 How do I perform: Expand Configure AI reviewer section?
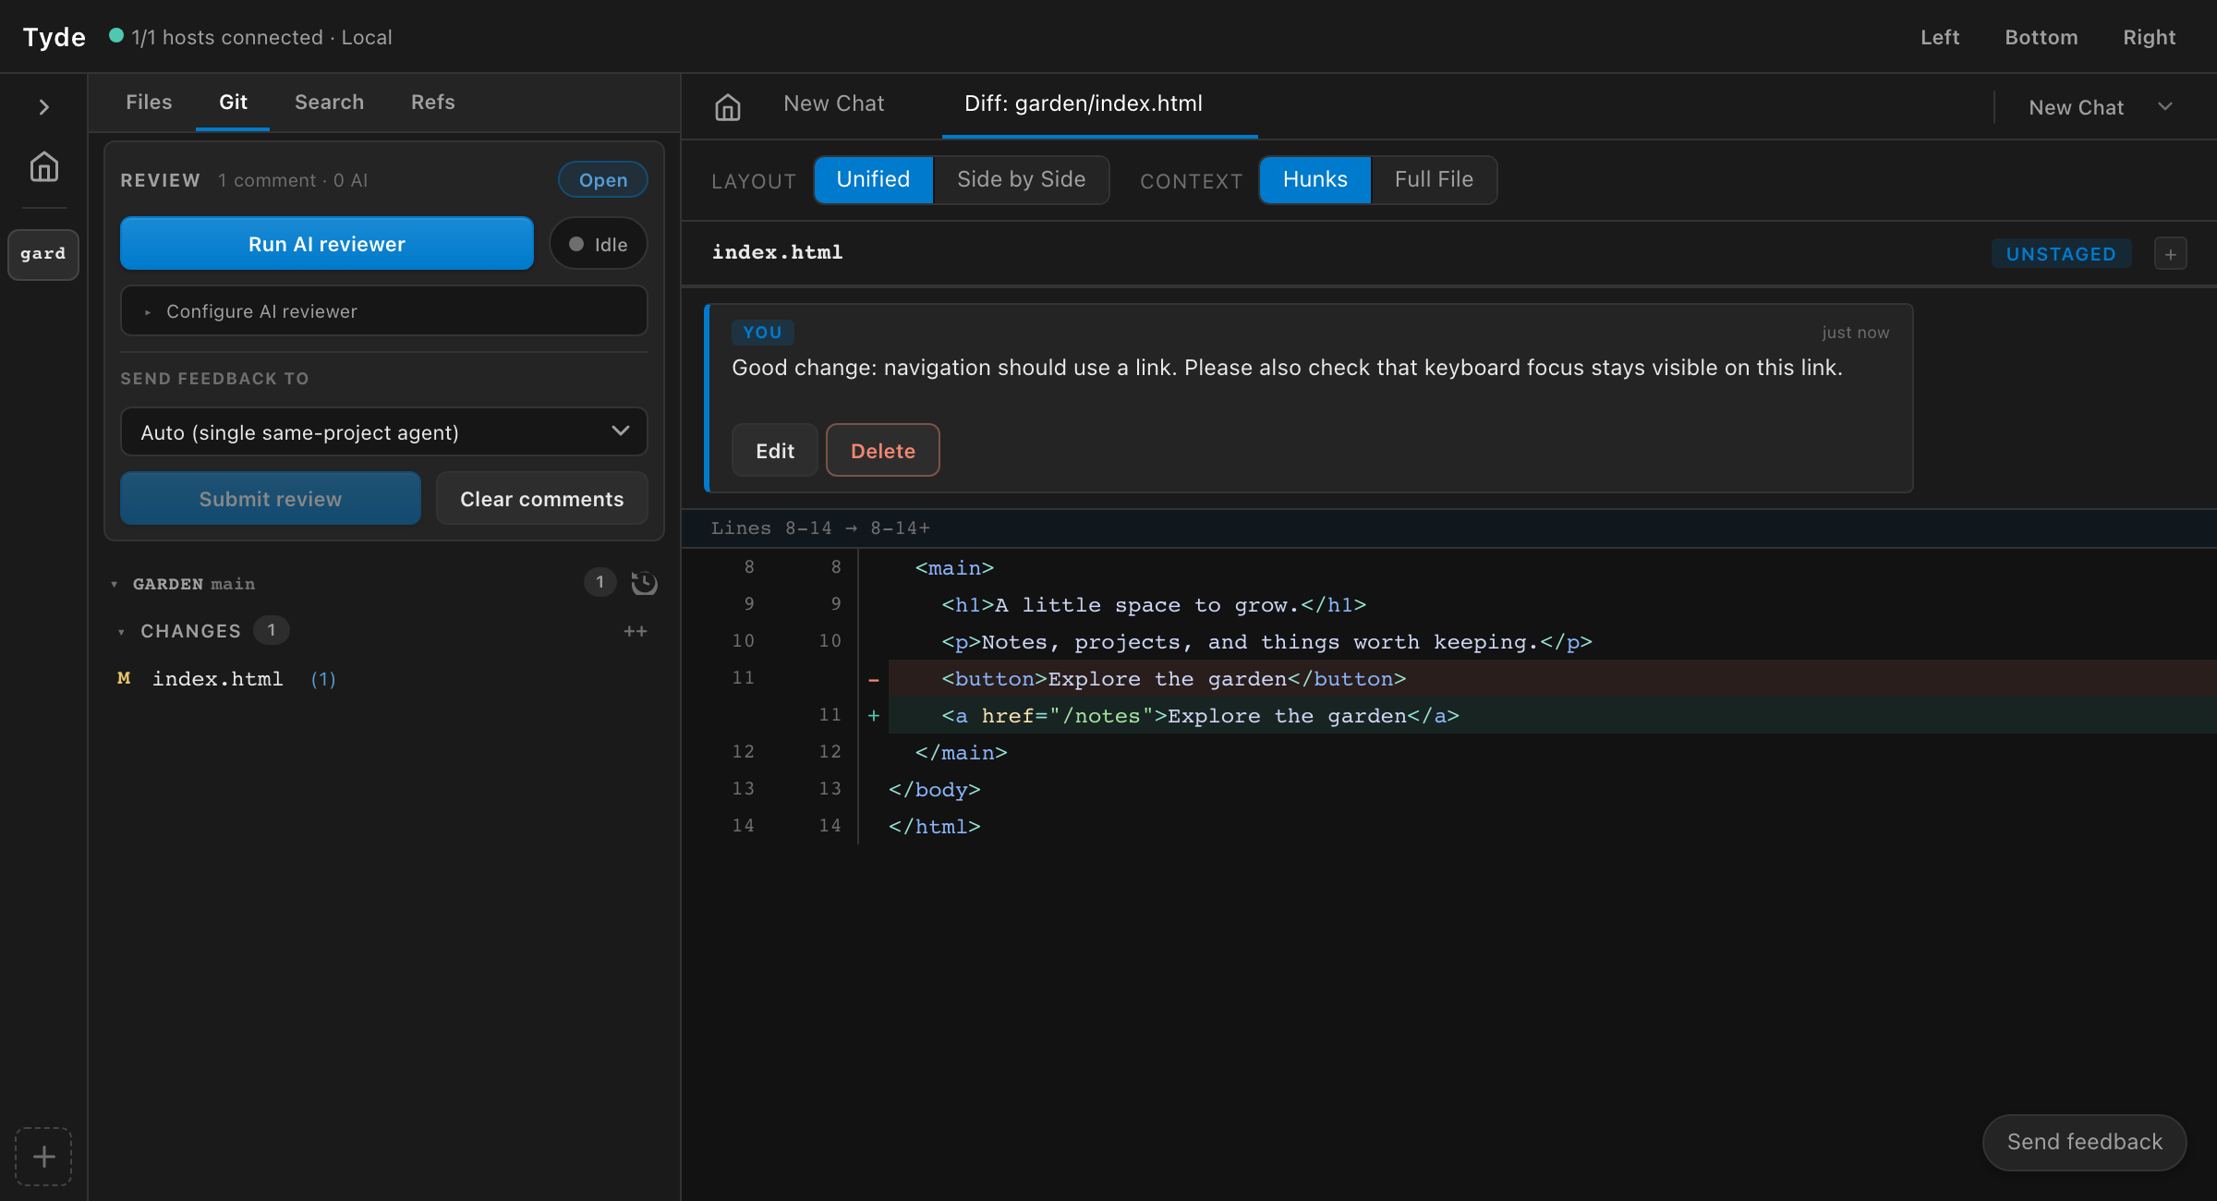click(x=384, y=311)
